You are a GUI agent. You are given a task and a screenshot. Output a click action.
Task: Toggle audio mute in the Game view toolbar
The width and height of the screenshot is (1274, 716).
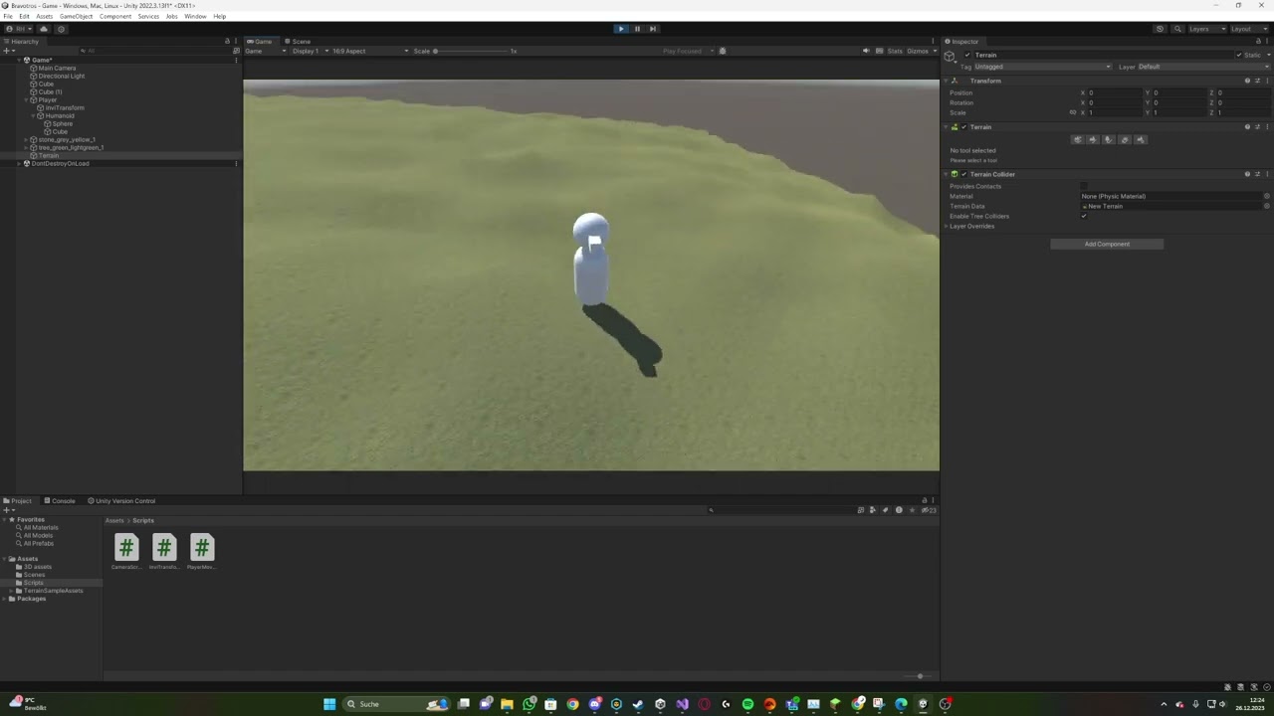pyautogui.click(x=865, y=51)
